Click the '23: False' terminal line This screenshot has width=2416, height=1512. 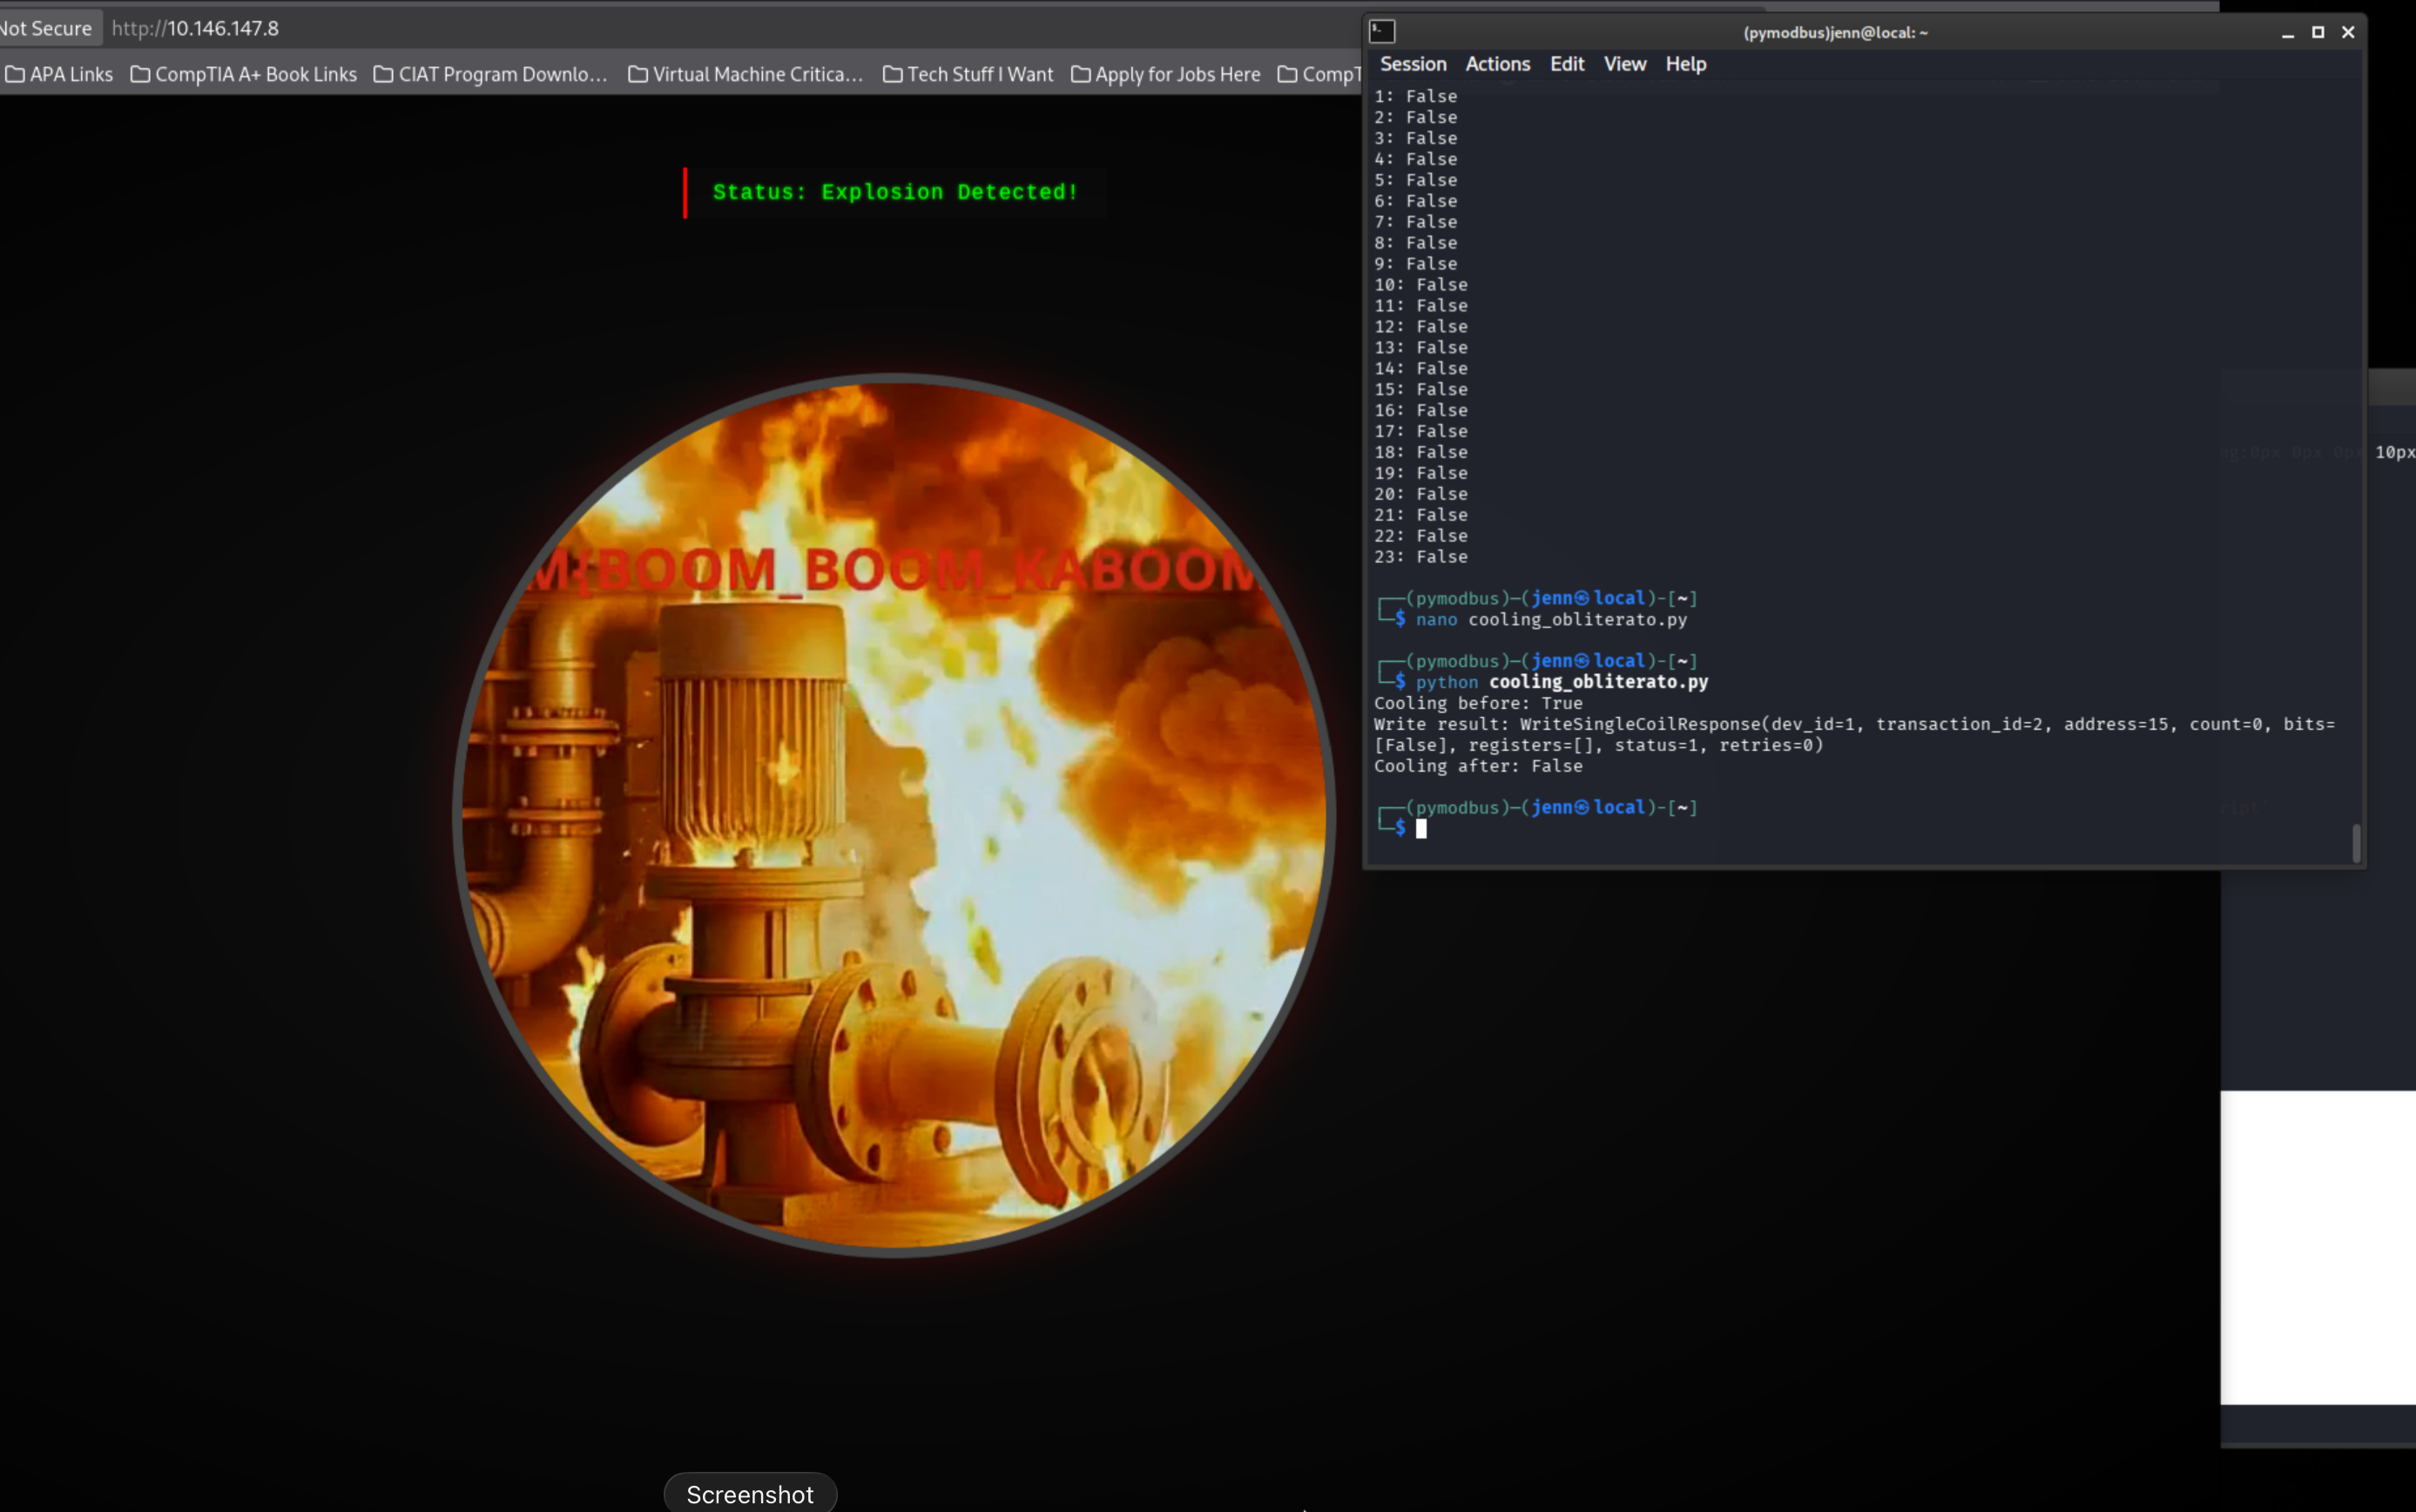click(1421, 557)
